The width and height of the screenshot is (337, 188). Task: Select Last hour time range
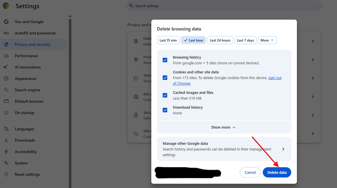[x=194, y=40]
